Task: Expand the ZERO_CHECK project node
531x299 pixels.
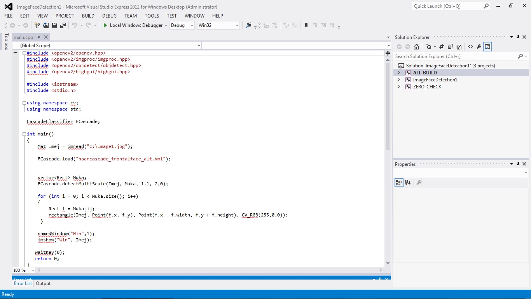Action: pyautogui.click(x=398, y=87)
